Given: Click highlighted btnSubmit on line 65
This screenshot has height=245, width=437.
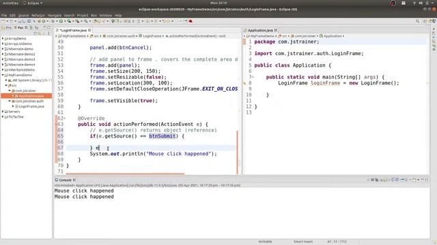Looking at the screenshot, I should 163,136.
